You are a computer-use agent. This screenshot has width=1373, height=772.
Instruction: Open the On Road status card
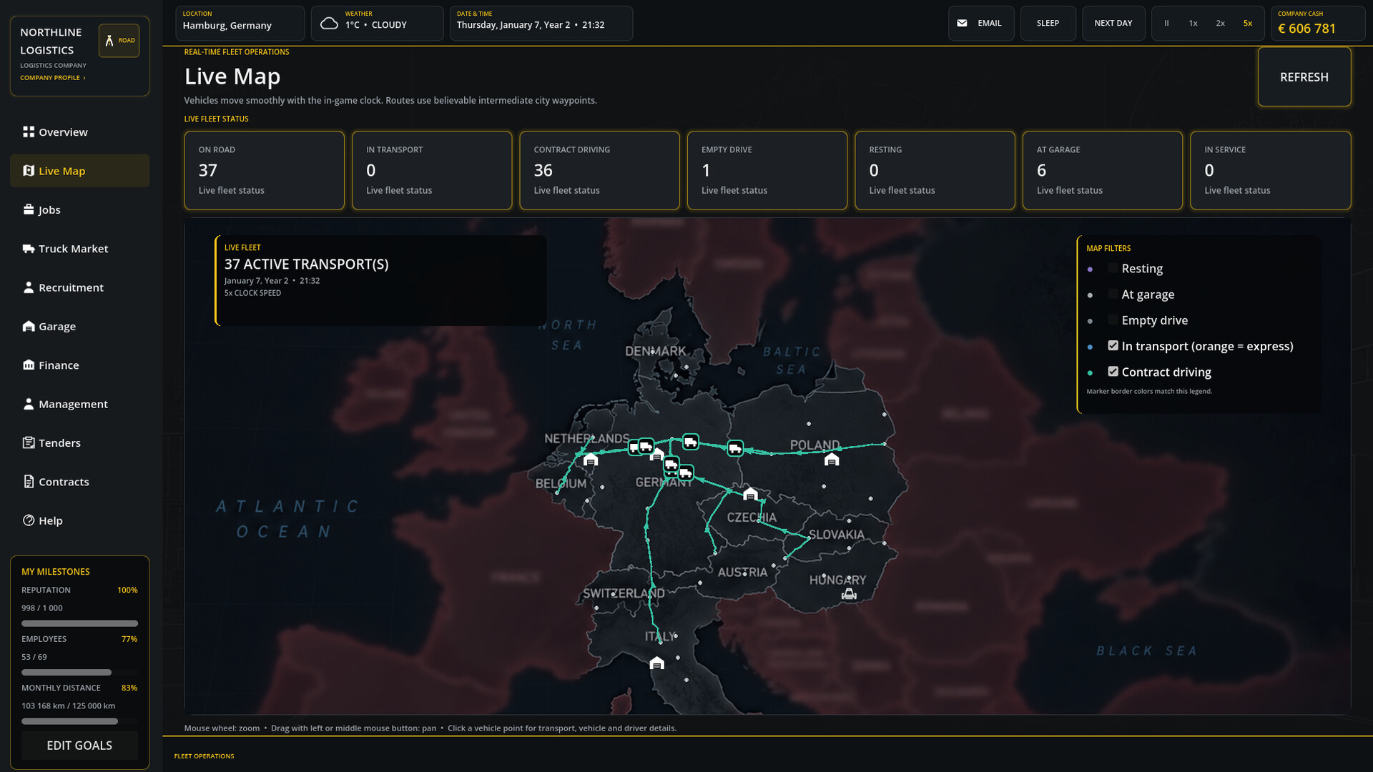[x=264, y=170]
